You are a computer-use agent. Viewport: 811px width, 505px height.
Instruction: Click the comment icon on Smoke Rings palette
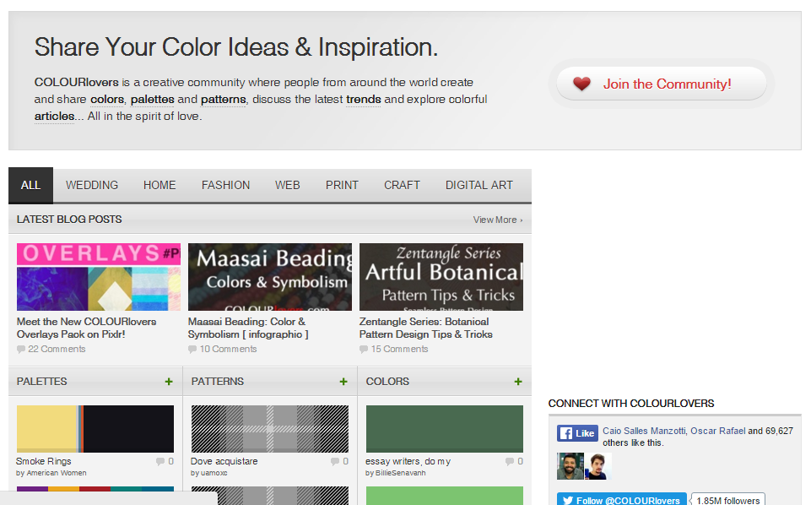[x=160, y=462]
